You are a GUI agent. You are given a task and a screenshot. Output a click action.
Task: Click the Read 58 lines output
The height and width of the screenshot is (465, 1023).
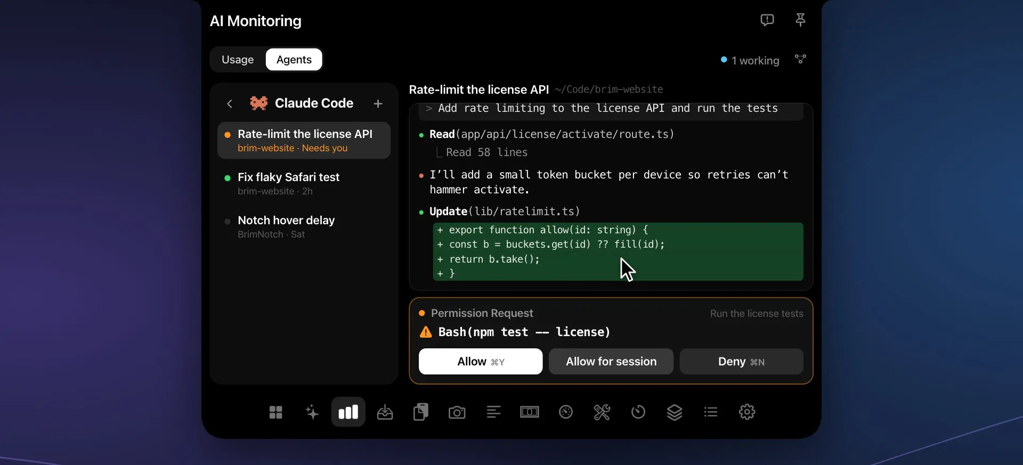[486, 152]
